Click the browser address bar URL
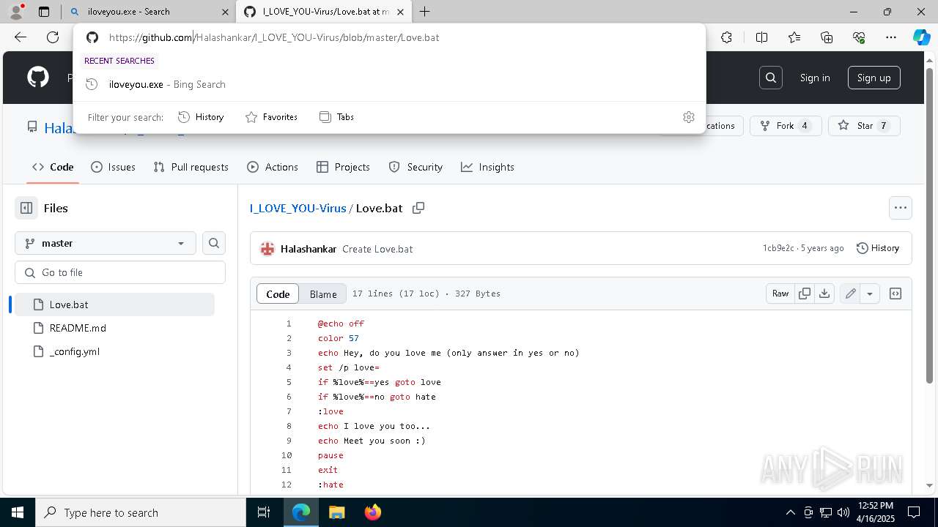Viewport: 938px width, 527px height. point(274,37)
